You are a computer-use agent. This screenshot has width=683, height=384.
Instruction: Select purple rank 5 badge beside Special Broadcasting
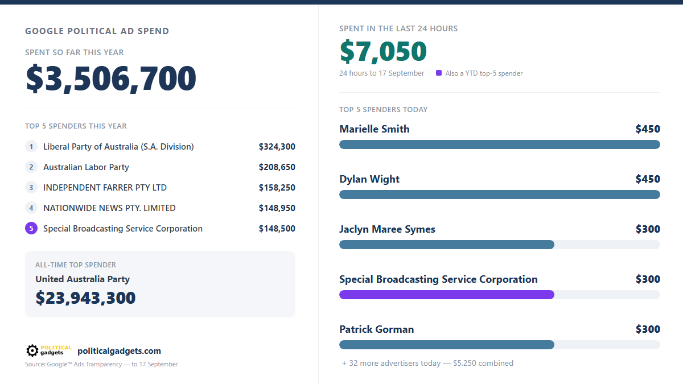click(31, 229)
